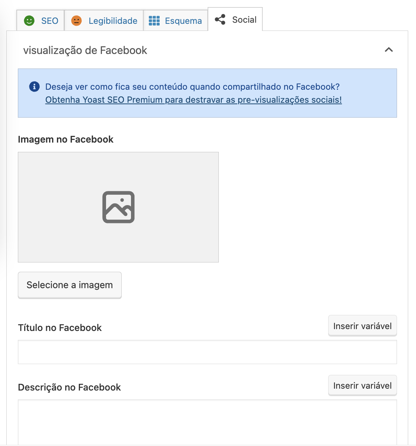416x446 pixels.
Task: Open the Yoast SEO Premium link
Action: 193,100
